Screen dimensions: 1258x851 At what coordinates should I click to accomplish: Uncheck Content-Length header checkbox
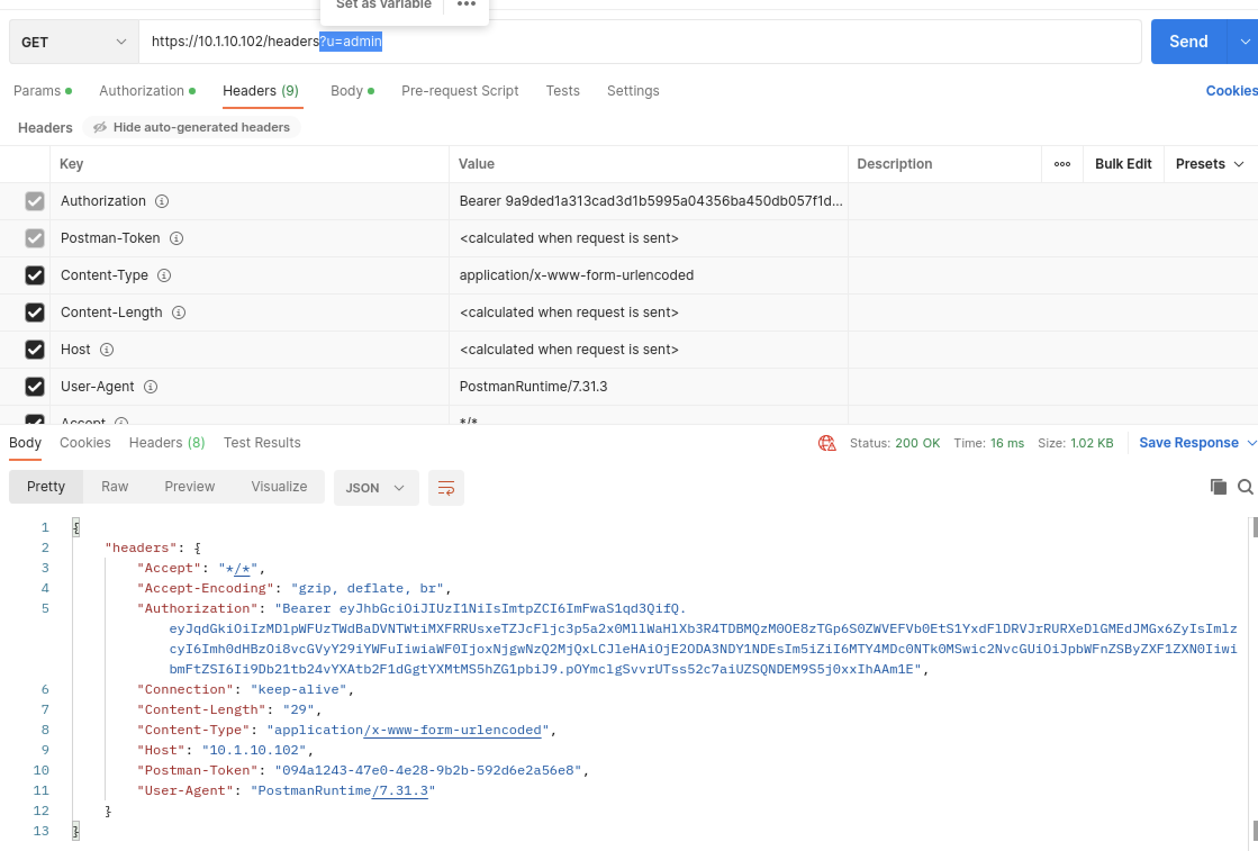coord(35,313)
